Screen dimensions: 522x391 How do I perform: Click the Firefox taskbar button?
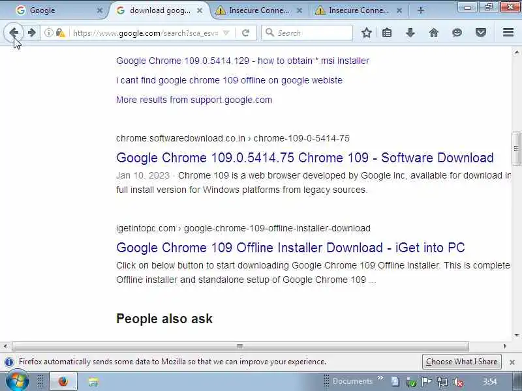(63, 381)
